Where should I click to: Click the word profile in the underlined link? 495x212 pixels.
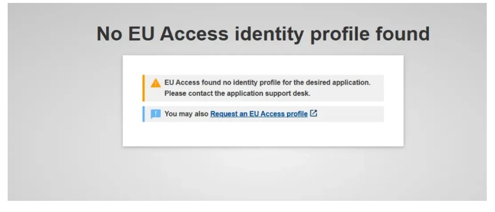point(297,114)
